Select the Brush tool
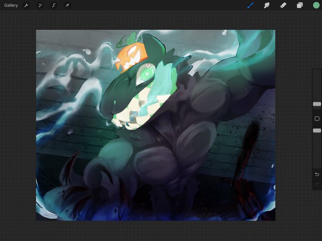The width and height of the screenshot is (322, 241). click(x=250, y=5)
